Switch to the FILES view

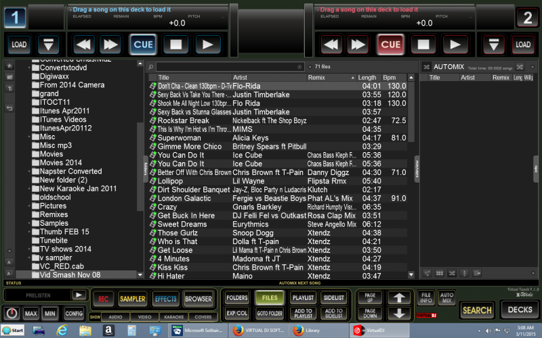[x=270, y=297]
